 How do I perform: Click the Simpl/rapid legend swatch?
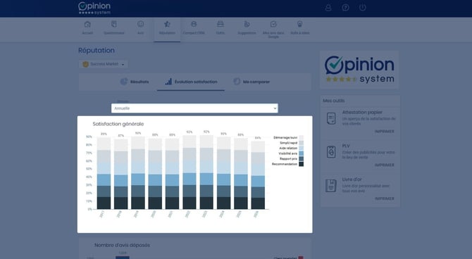[x=301, y=143]
